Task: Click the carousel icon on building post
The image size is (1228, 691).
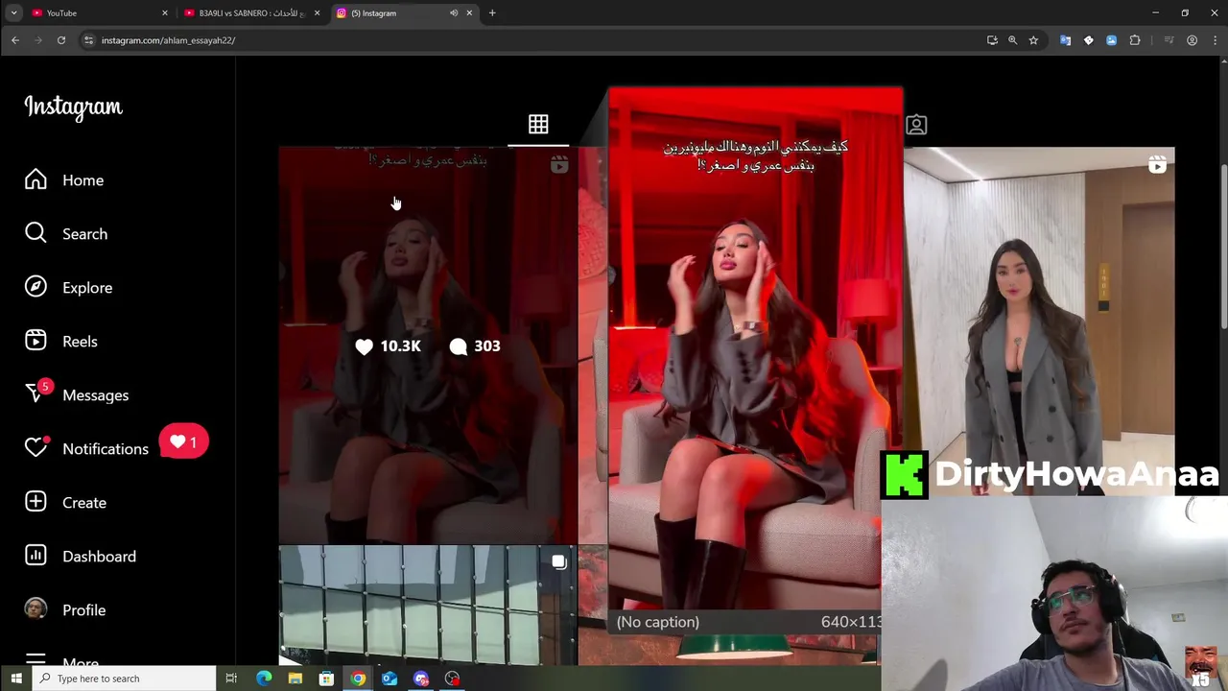Action: click(559, 562)
